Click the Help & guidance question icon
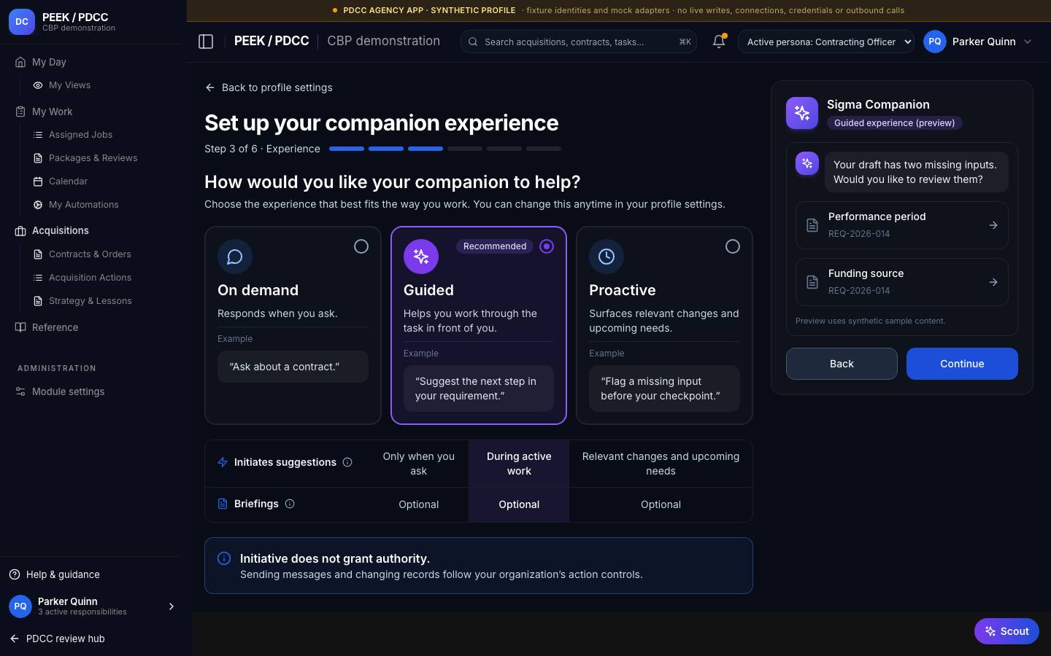The height and width of the screenshot is (656, 1051). (x=15, y=574)
